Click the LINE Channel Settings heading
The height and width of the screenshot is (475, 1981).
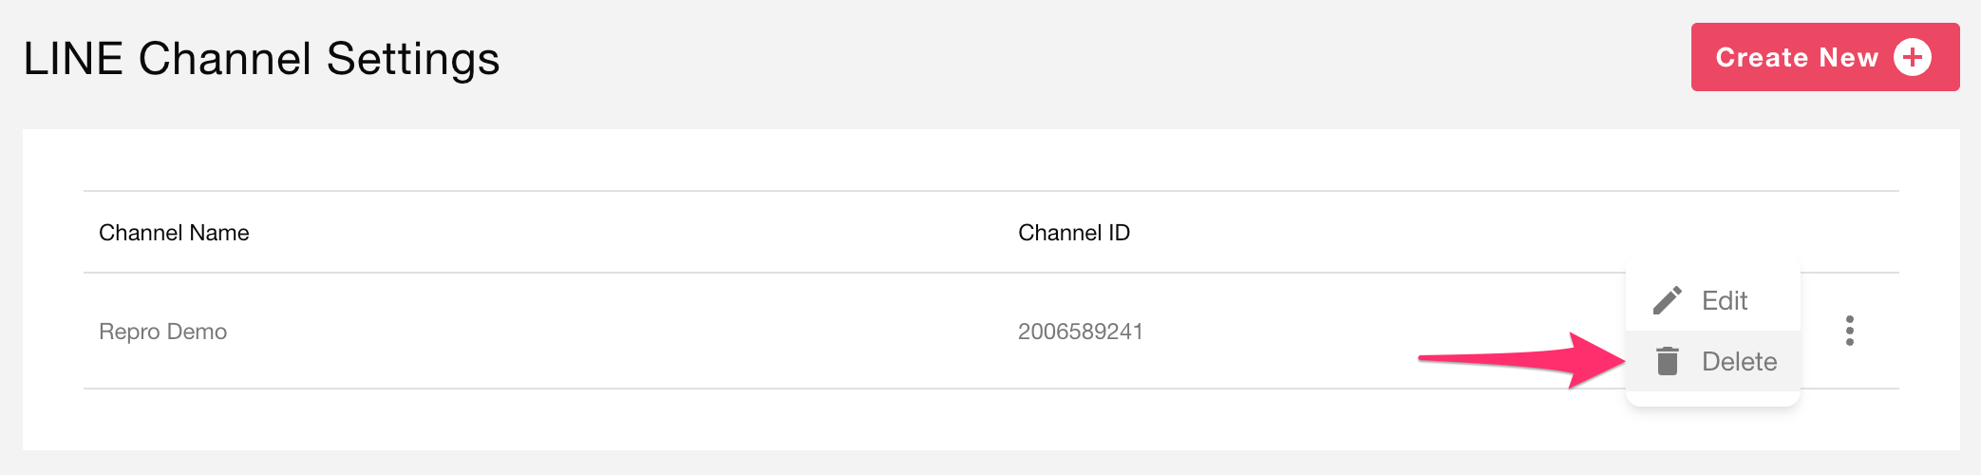261,59
